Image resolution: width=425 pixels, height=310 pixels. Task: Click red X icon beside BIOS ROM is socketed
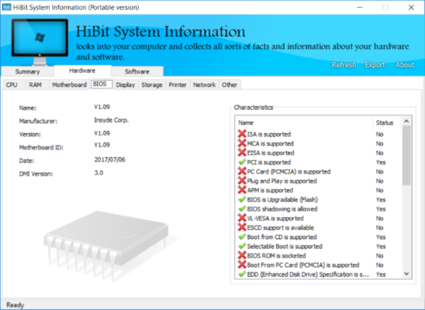[242, 256]
